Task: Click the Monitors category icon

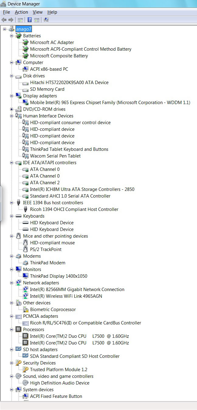Action: (x=19, y=269)
